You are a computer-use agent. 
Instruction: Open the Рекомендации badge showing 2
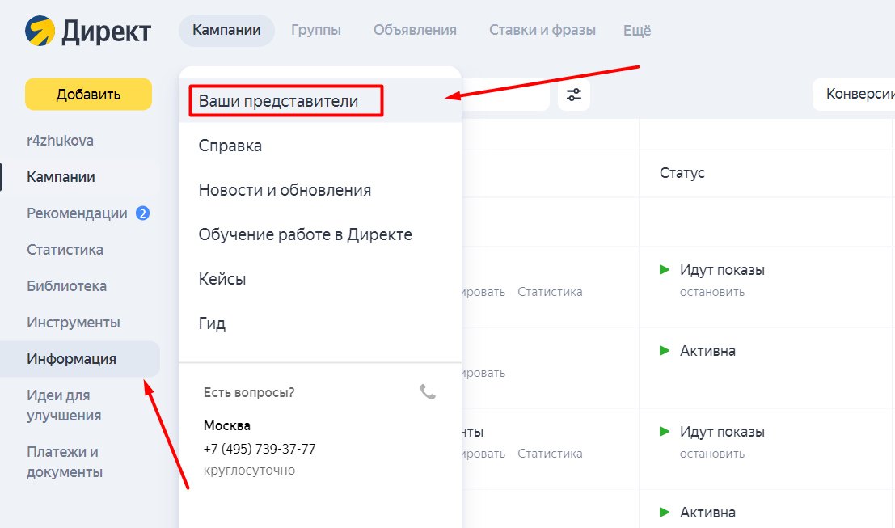tap(142, 213)
